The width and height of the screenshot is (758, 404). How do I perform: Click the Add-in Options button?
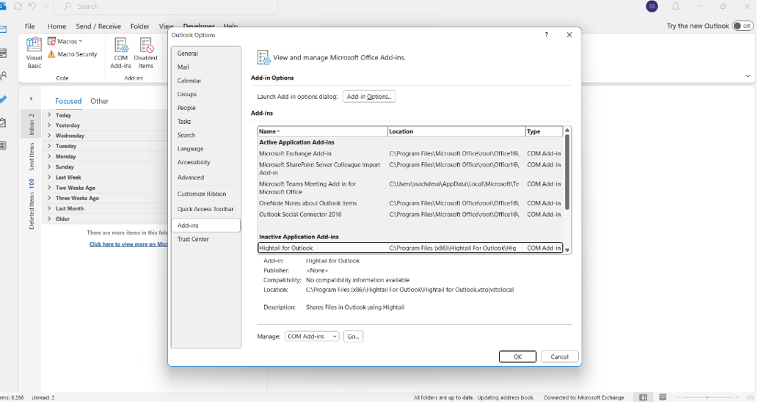point(369,97)
